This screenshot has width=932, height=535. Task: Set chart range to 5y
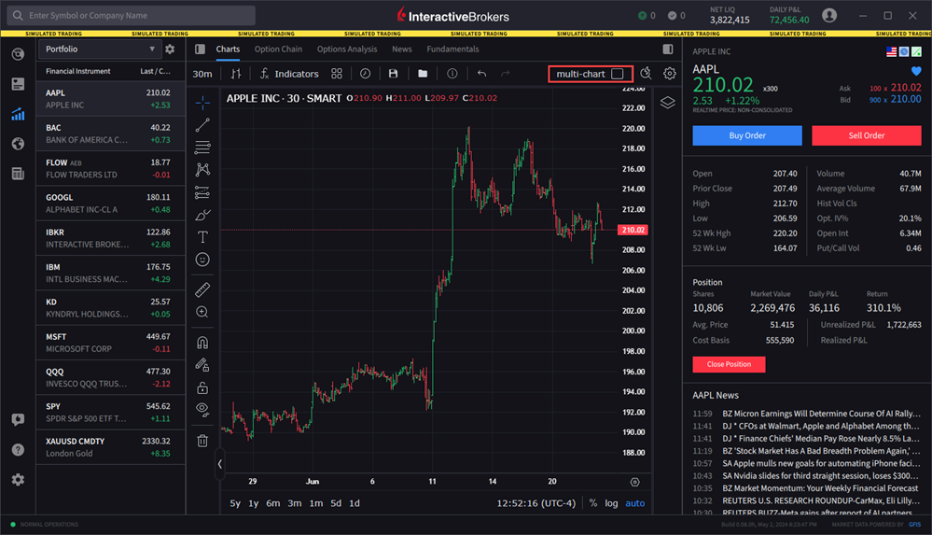tap(235, 503)
